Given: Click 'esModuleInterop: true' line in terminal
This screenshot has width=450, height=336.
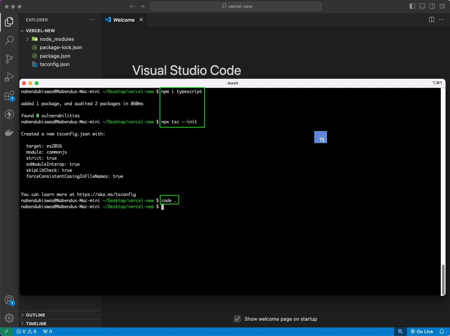Looking at the screenshot, I should pyautogui.click(x=53, y=164).
